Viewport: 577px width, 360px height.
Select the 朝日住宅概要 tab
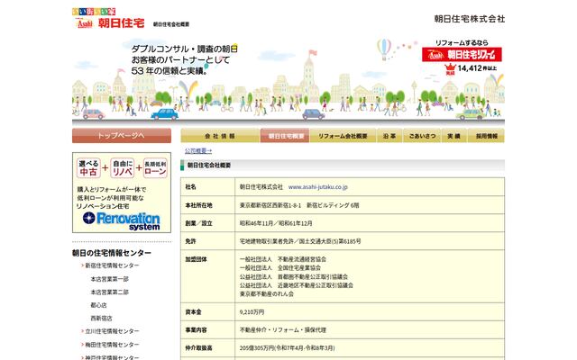[x=285, y=136]
